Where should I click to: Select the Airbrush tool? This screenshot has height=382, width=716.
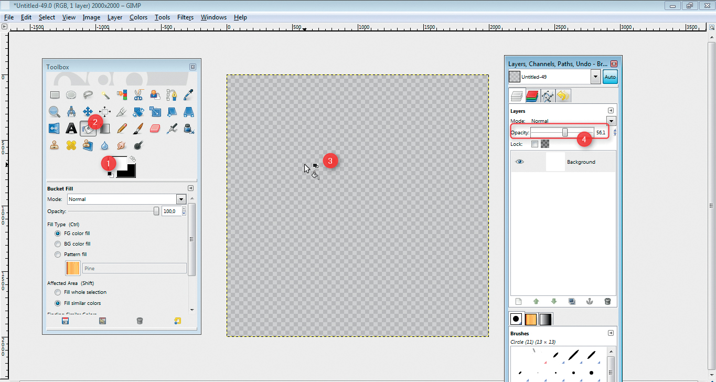click(172, 129)
